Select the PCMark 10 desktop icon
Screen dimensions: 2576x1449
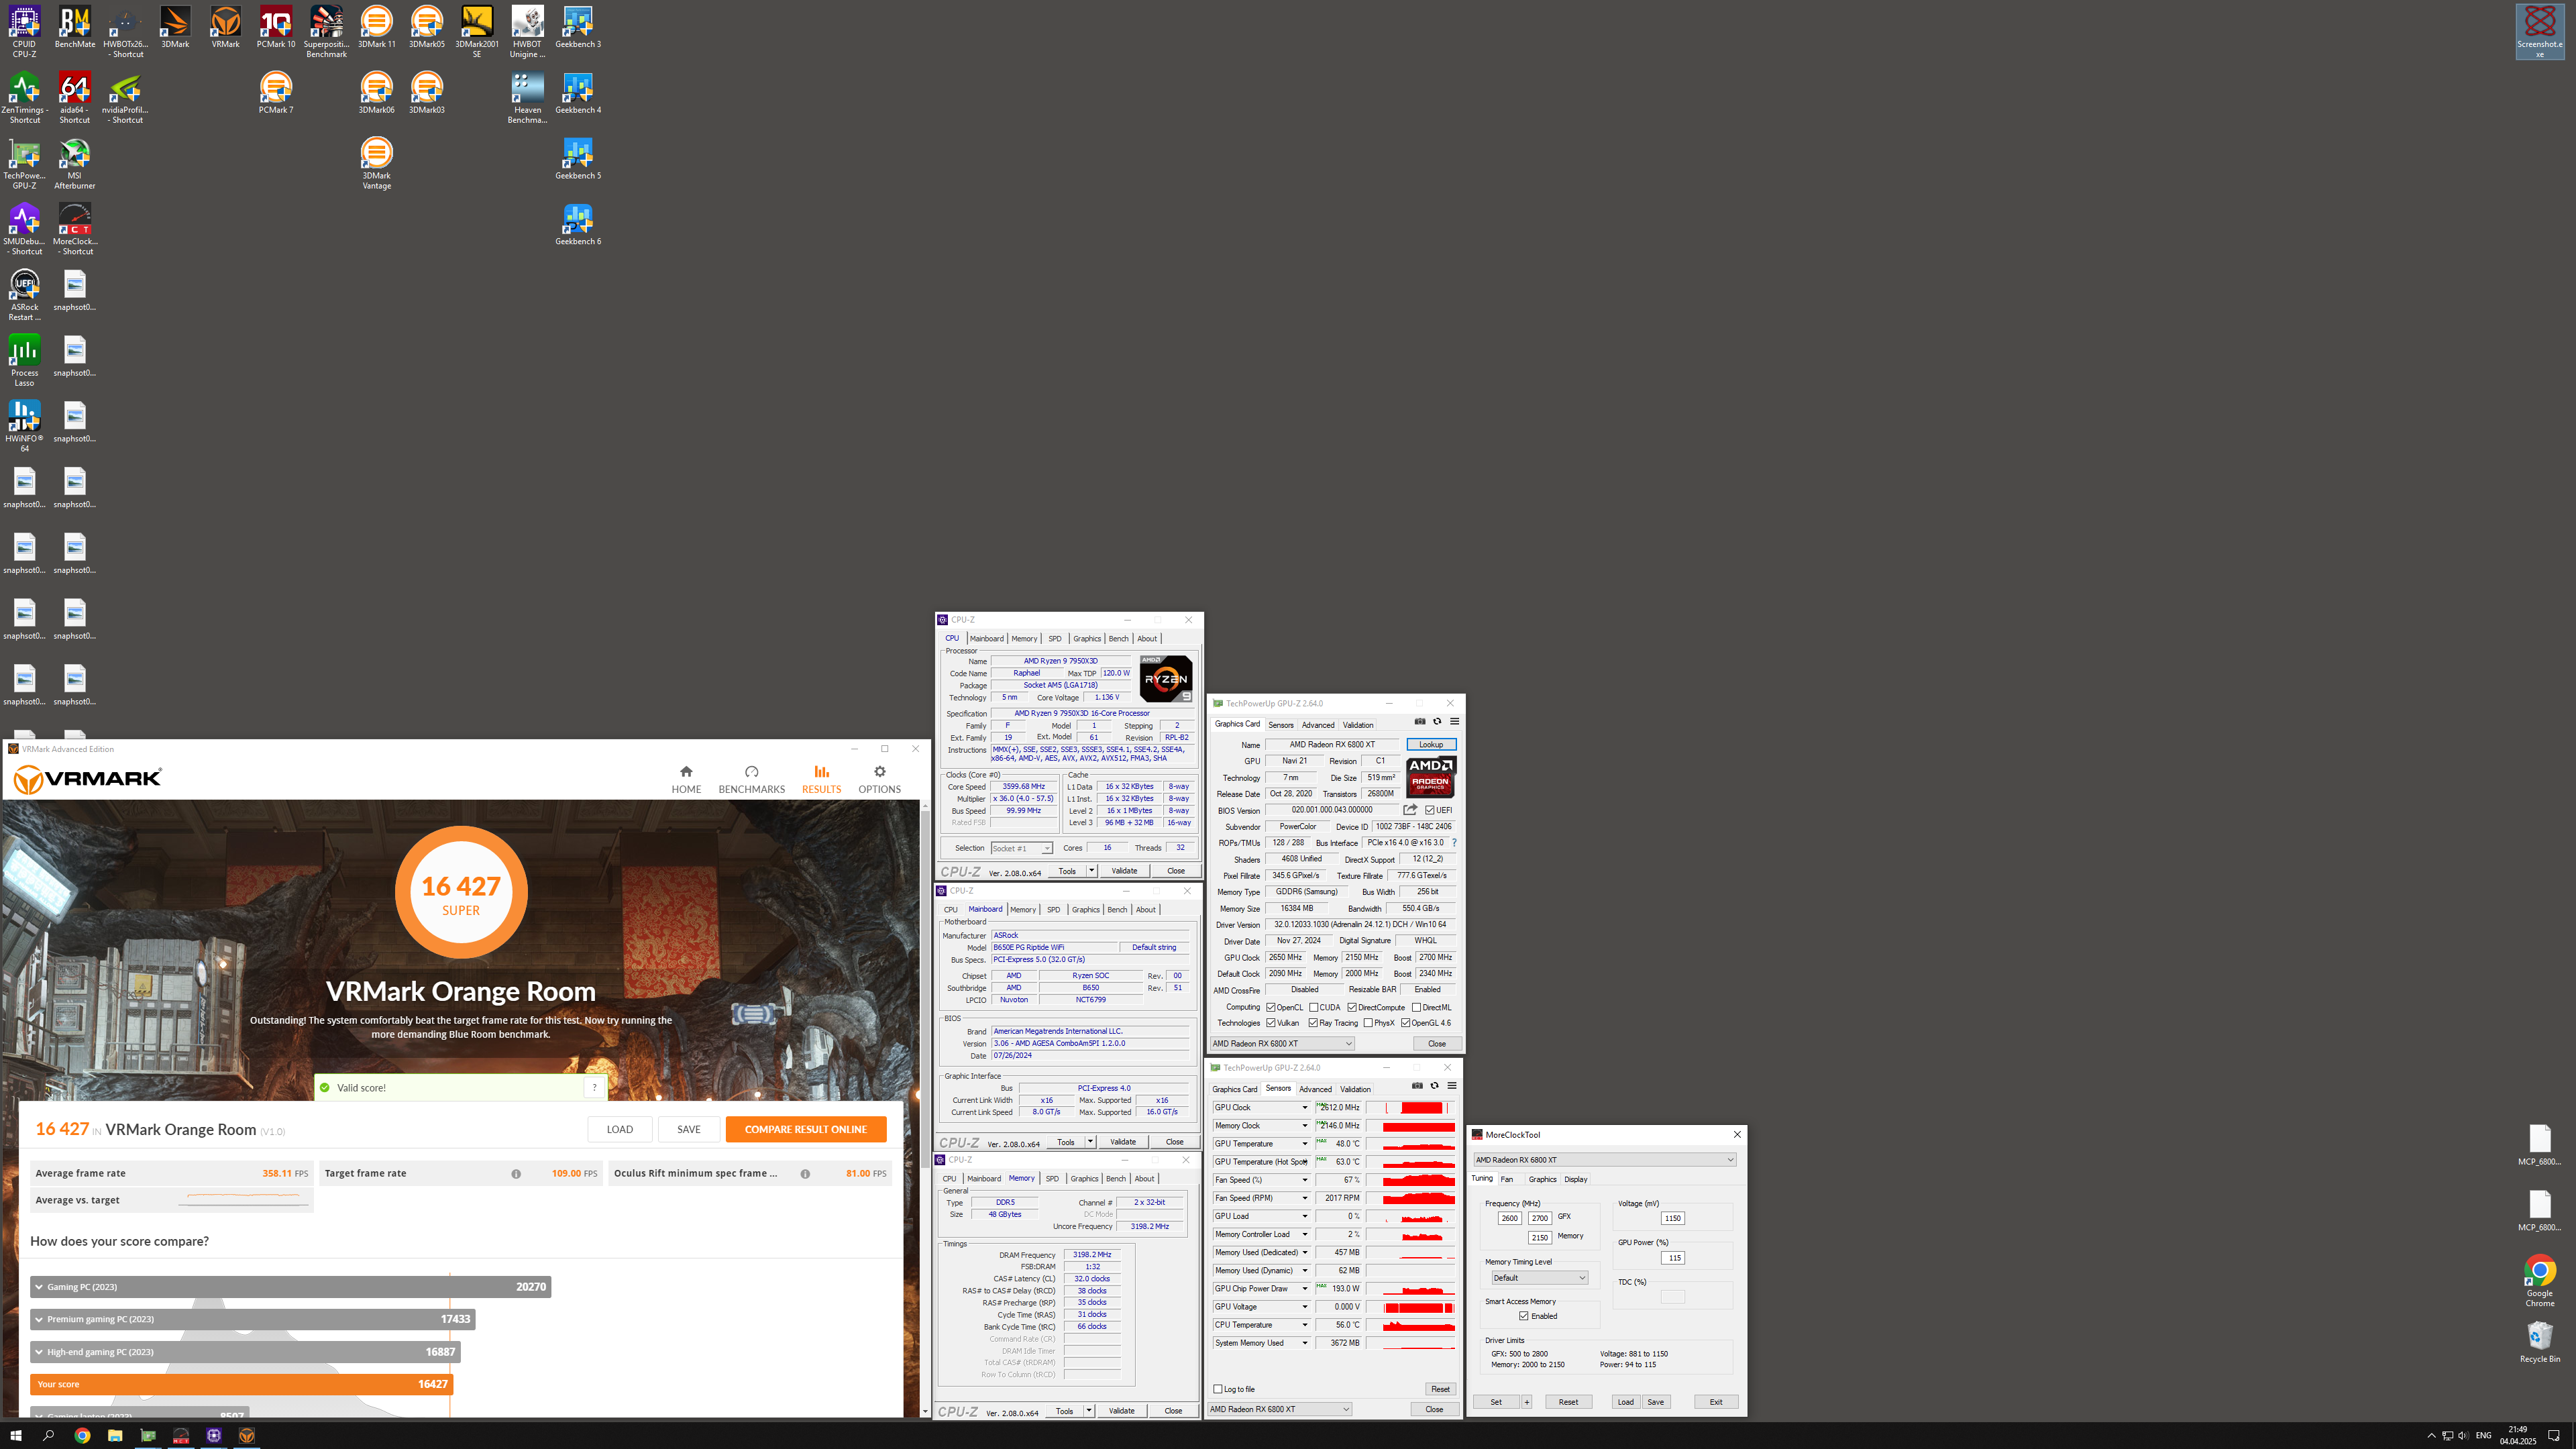(x=276, y=27)
